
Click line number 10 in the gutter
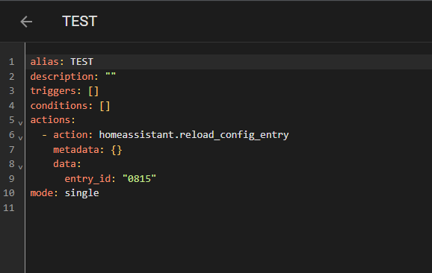click(x=9, y=193)
